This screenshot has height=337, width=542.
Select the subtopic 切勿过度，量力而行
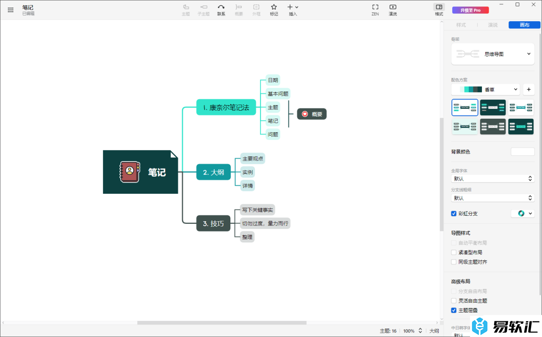[265, 223]
